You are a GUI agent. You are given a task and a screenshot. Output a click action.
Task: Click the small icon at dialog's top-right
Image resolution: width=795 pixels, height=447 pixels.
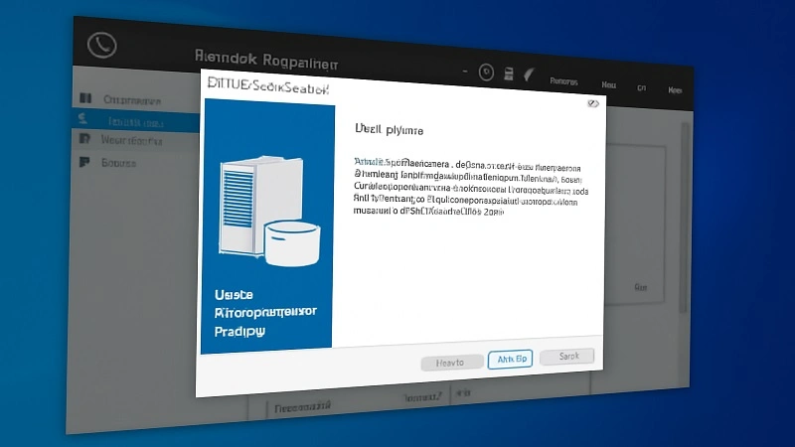click(593, 103)
